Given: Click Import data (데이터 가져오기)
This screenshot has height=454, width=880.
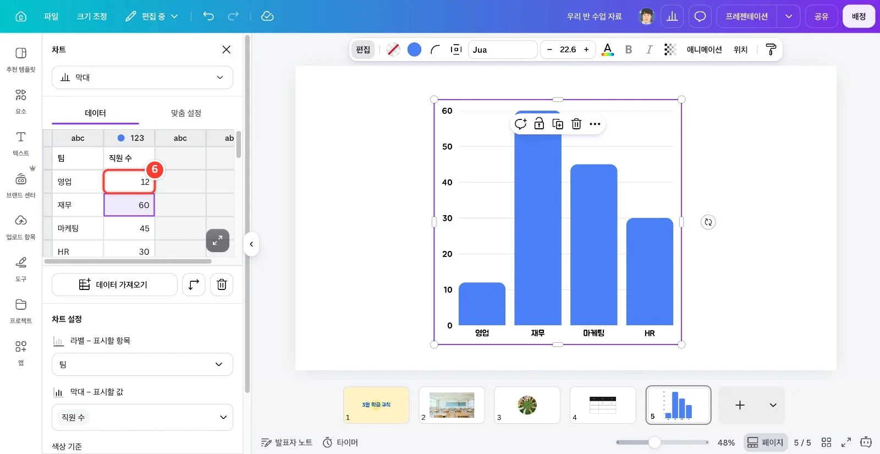Looking at the screenshot, I should pos(114,285).
